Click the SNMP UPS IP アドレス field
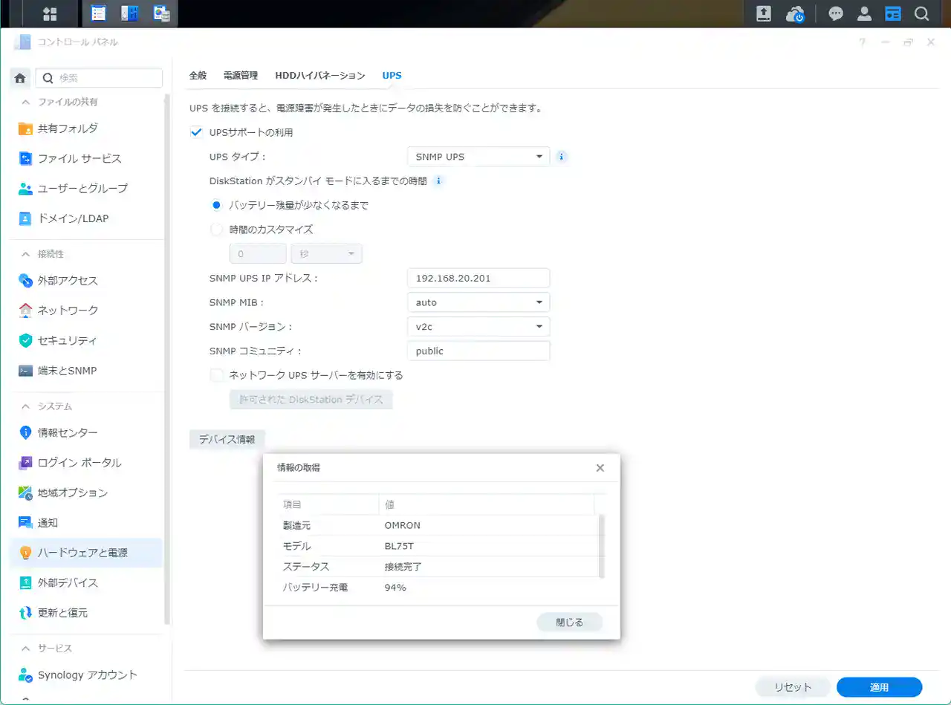The width and height of the screenshot is (951, 705). (478, 278)
